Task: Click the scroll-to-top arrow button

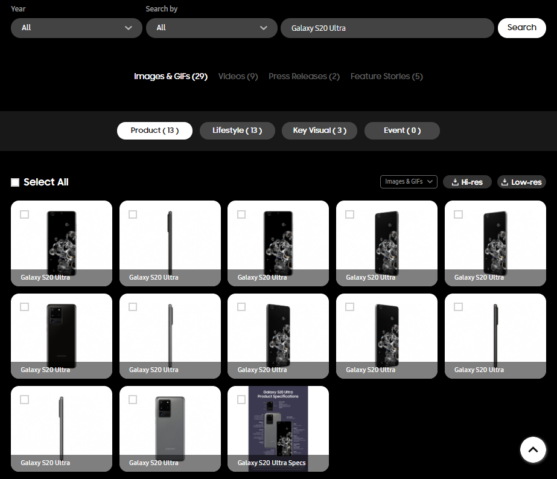Action: click(x=533, y=449)
